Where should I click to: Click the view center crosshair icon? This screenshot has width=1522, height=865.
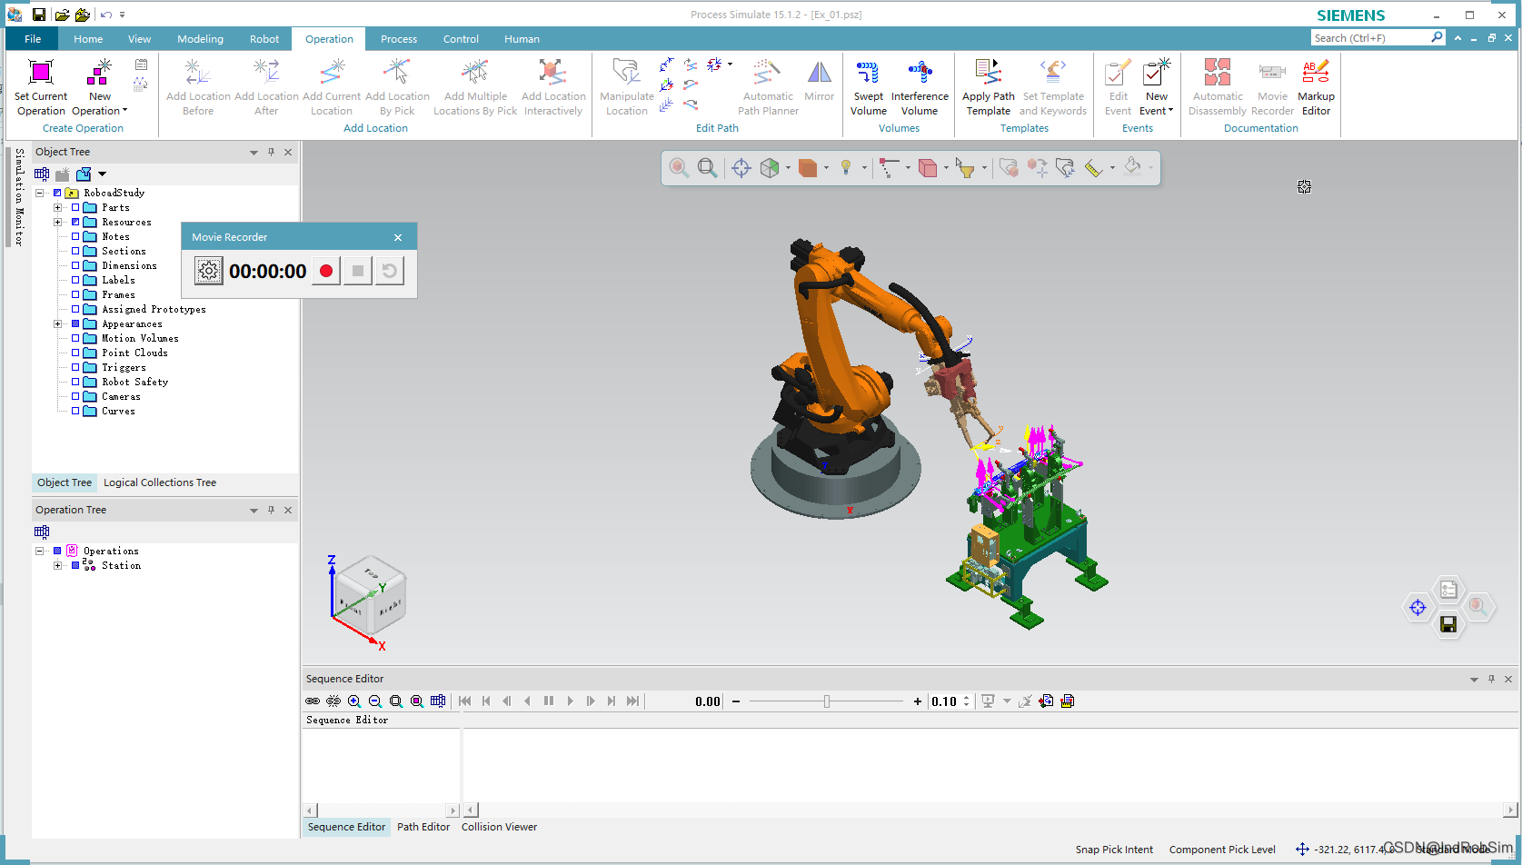pos(741,167)
